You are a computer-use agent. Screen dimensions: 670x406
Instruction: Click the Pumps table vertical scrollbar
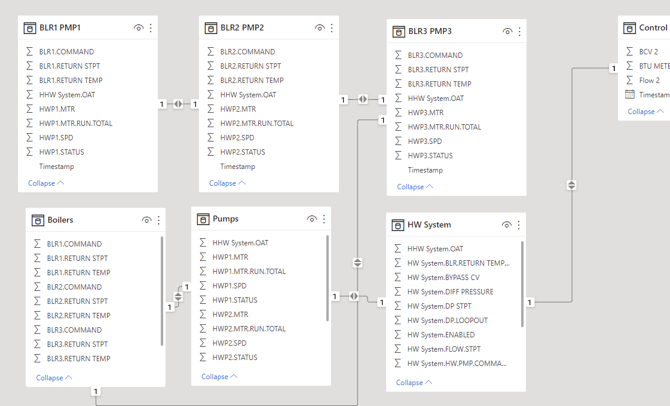[x=328, y=278]
